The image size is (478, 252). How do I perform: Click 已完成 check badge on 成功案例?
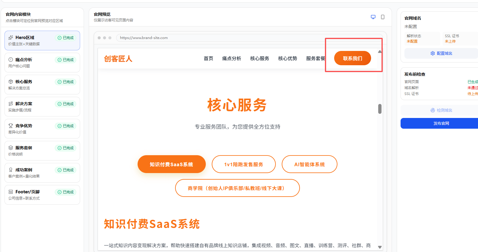tap(66, 170)
